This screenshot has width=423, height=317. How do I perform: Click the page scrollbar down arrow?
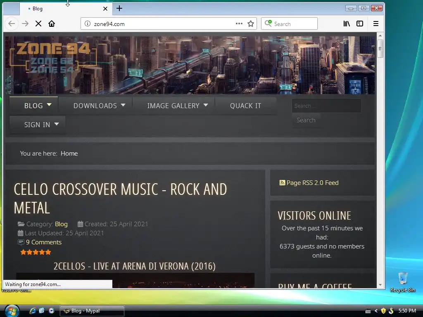click(x=380, y=285)
